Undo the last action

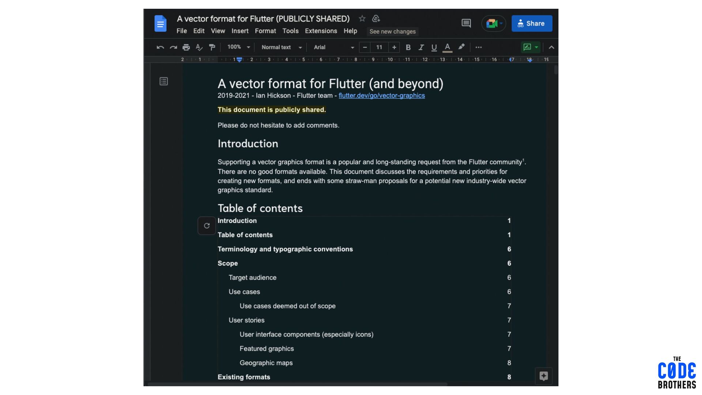point(160,47)
